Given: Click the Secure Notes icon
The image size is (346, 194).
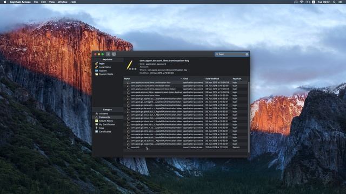Looking at the screenshot, I should (x=96, y=121).
